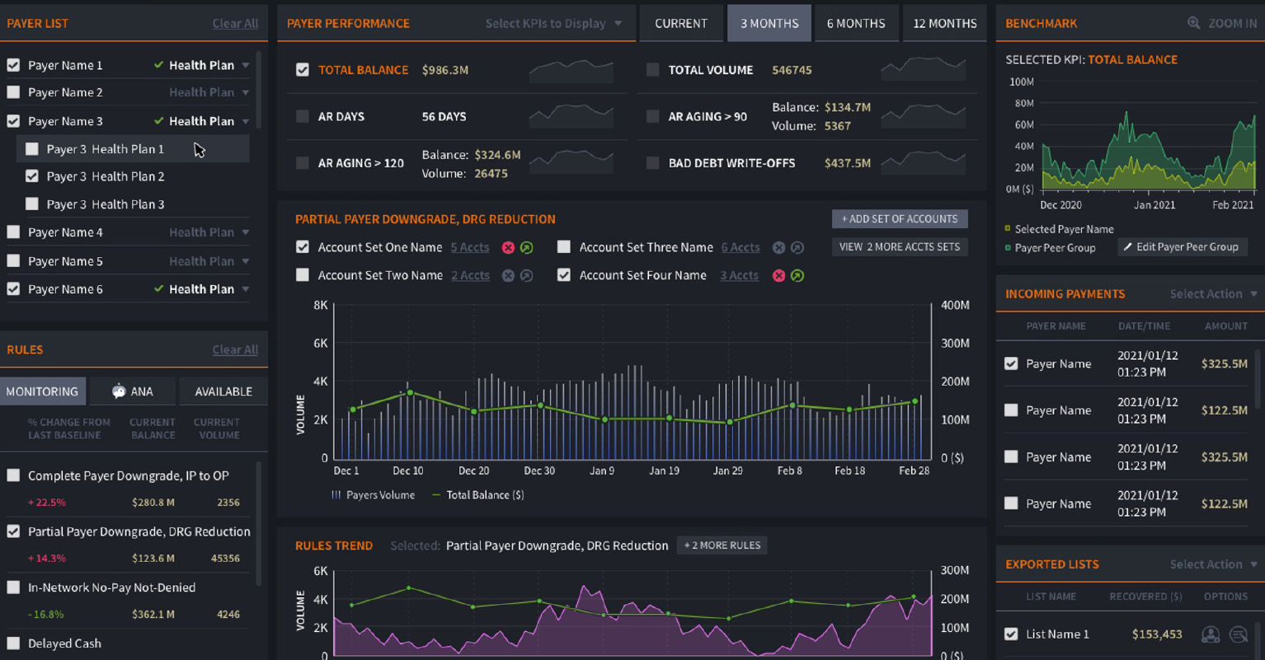This screenshot has width=1265, height=660.
Task: Click the green arrow icon for Account Set Four
Action: pos(797,275)
